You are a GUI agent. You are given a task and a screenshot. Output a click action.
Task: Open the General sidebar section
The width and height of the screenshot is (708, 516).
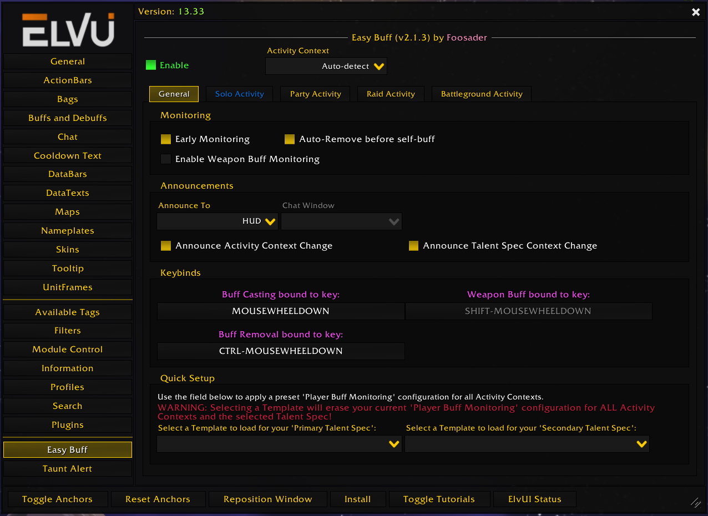68,62
